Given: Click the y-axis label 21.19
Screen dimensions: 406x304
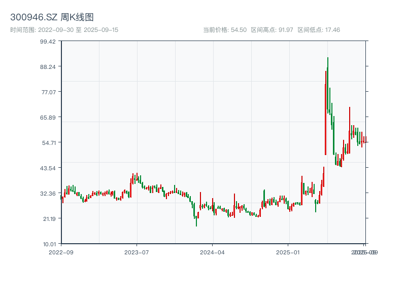Looking at the screenshot, I should point(49,219).
